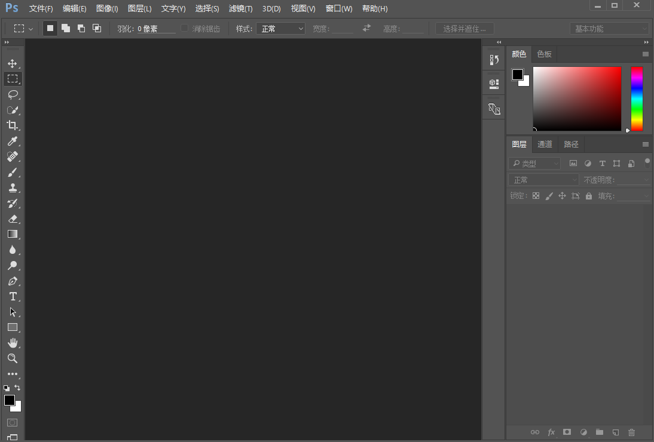Select the Lasso tool
This screenshot has width=654, height=442.
pyautogui.click(x=13, y=94)
